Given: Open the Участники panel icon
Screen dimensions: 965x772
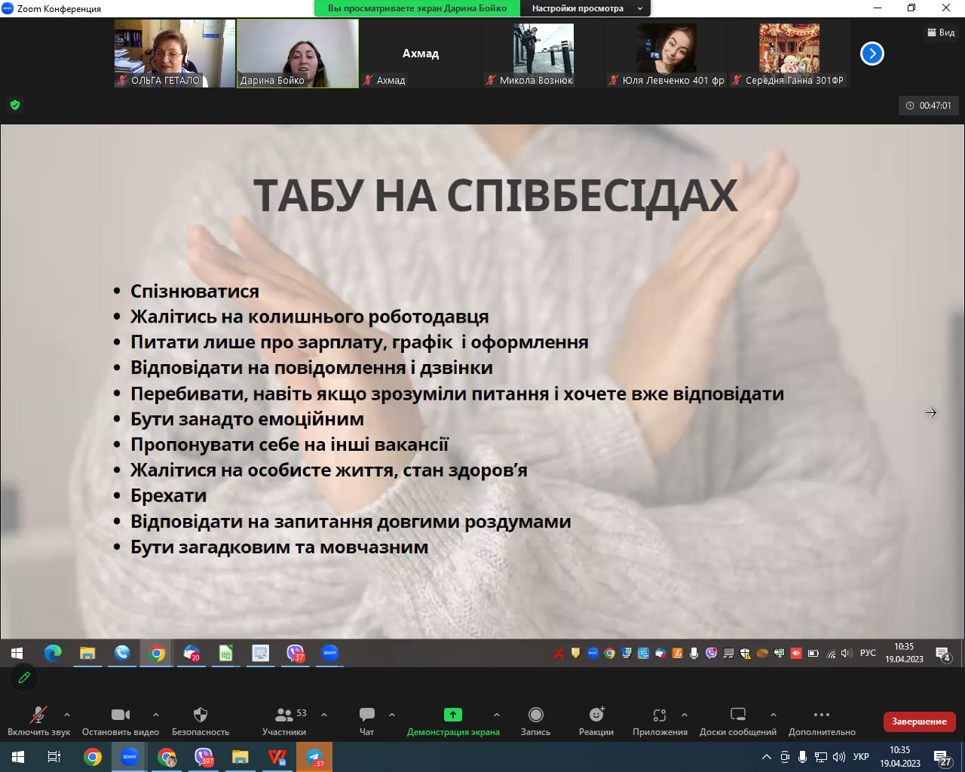Looking at the screenshot, I should point(284,715).
